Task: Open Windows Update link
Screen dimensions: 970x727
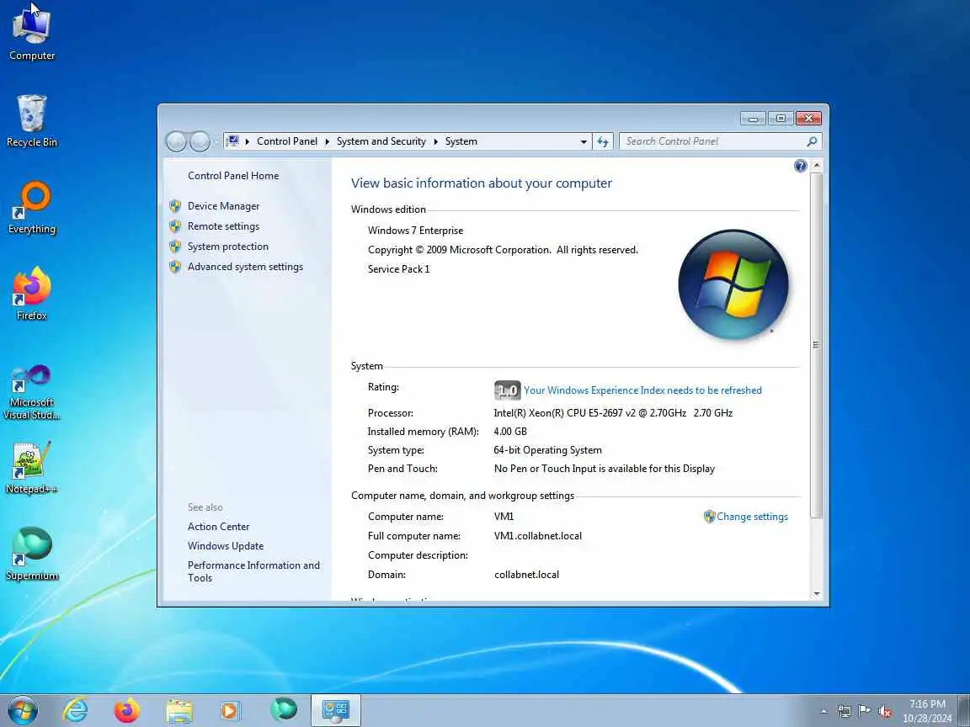Action: click(225, 546)
